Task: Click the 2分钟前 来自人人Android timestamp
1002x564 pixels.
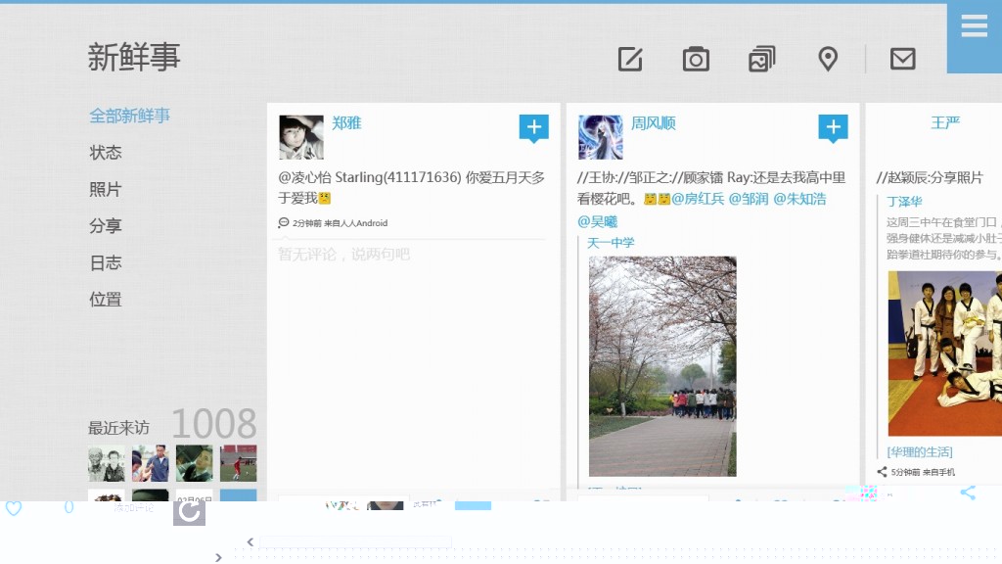Action: tap(340, 223)
